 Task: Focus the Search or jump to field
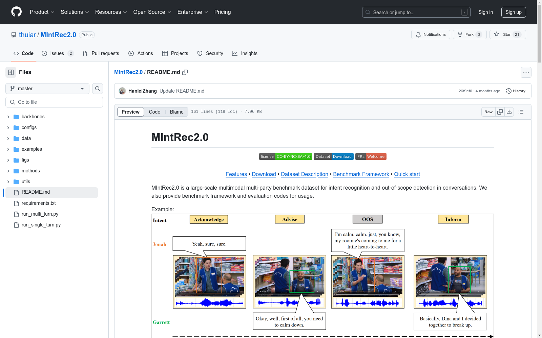416,12
